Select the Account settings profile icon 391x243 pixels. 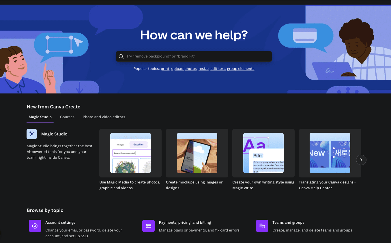click(35, 226)
